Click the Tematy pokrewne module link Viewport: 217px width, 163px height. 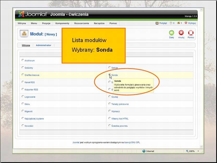[x=120, y=104]
